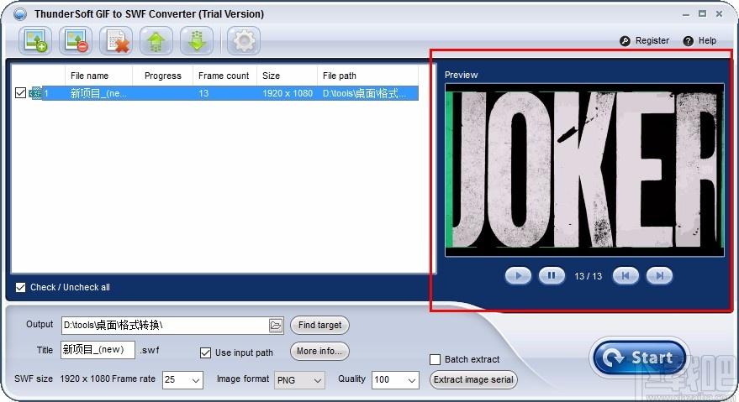Viewport: 739px width, 402px height.
Task: Click the Remove selected file toolbar icon
Action: 76,40
